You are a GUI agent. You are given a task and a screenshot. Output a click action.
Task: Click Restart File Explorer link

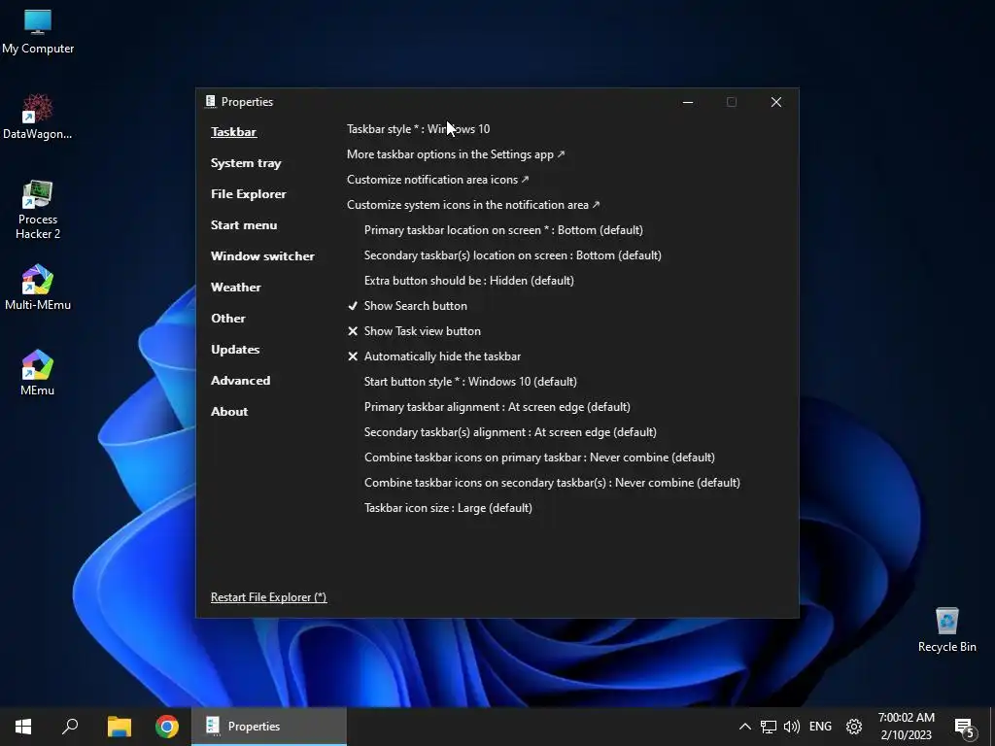point(268,597)
